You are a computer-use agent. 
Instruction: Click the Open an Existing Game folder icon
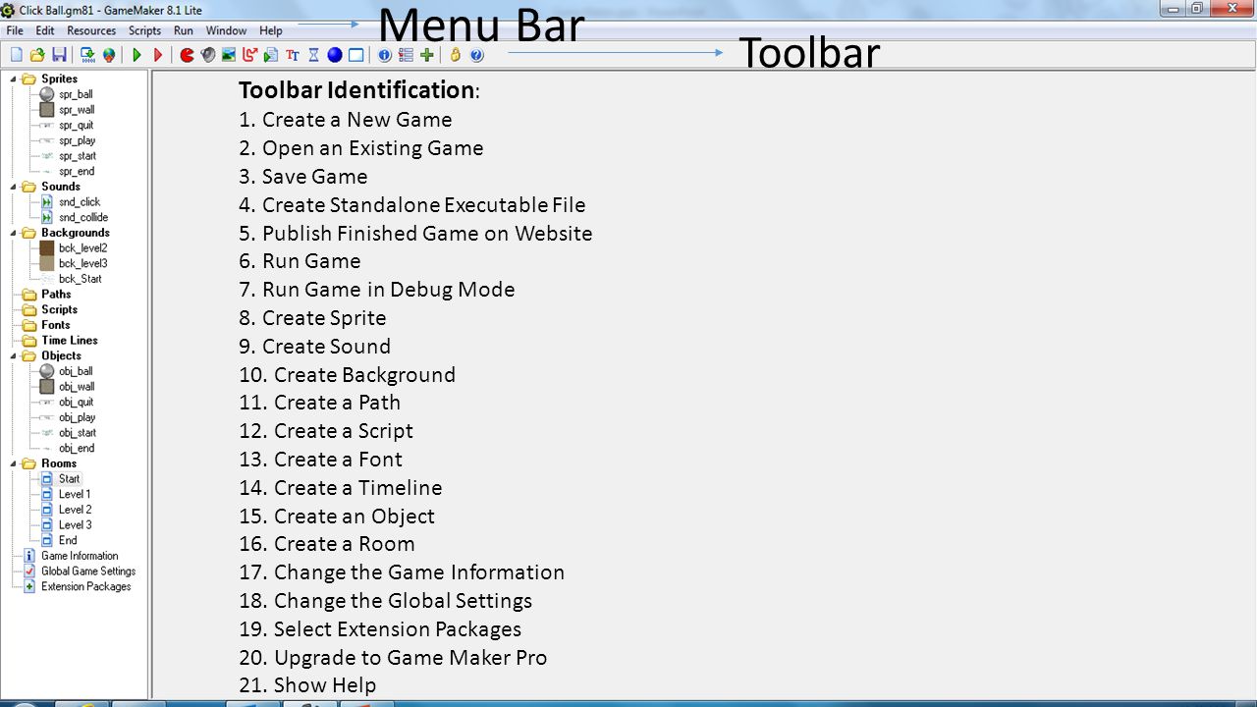37,55
